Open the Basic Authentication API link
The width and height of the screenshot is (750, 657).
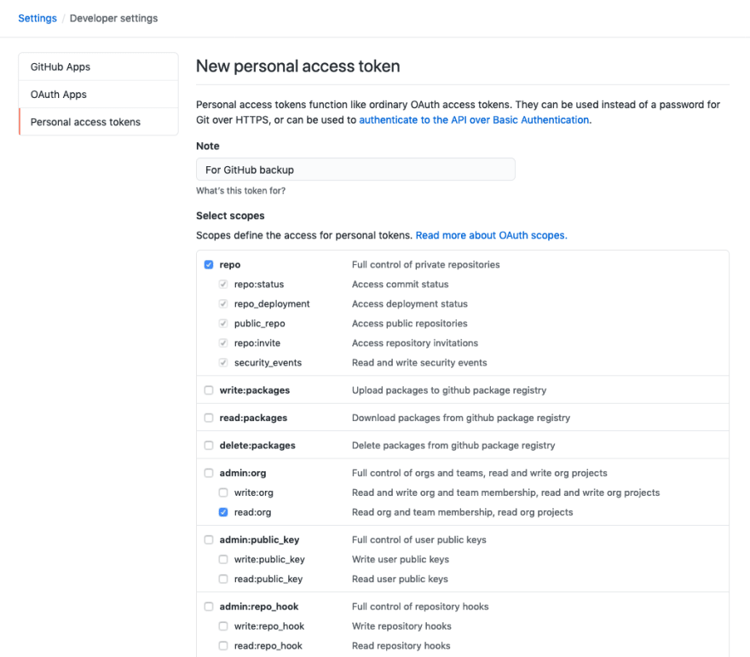pyautogui.click(x=474, y=120)
